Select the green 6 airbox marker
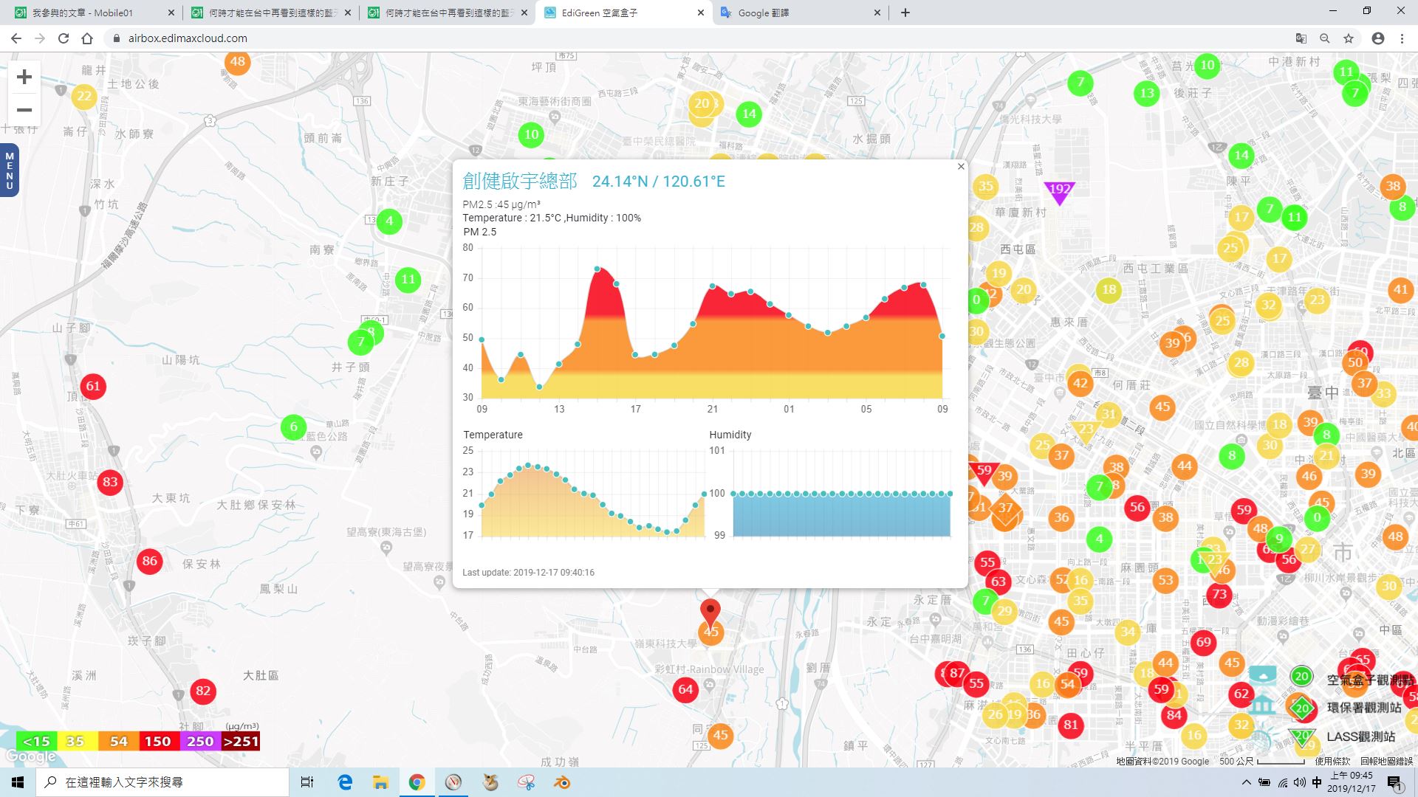 [x=293, y=427]
